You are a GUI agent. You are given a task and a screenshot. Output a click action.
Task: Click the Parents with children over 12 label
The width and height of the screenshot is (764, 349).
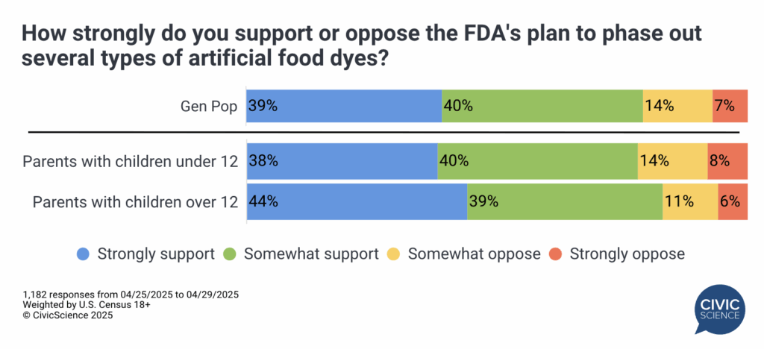(x=130, y=201)
